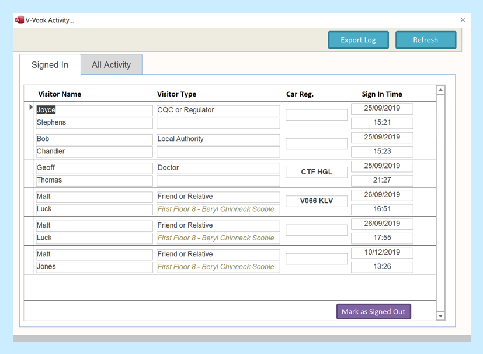The image size is (483, 354).
Task: Click resident field in the 16:51 row
Action: pyautogui.click(x=218, y=209)
